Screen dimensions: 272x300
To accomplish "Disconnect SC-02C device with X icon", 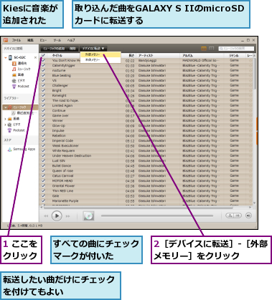I will (x=35, y=57).
